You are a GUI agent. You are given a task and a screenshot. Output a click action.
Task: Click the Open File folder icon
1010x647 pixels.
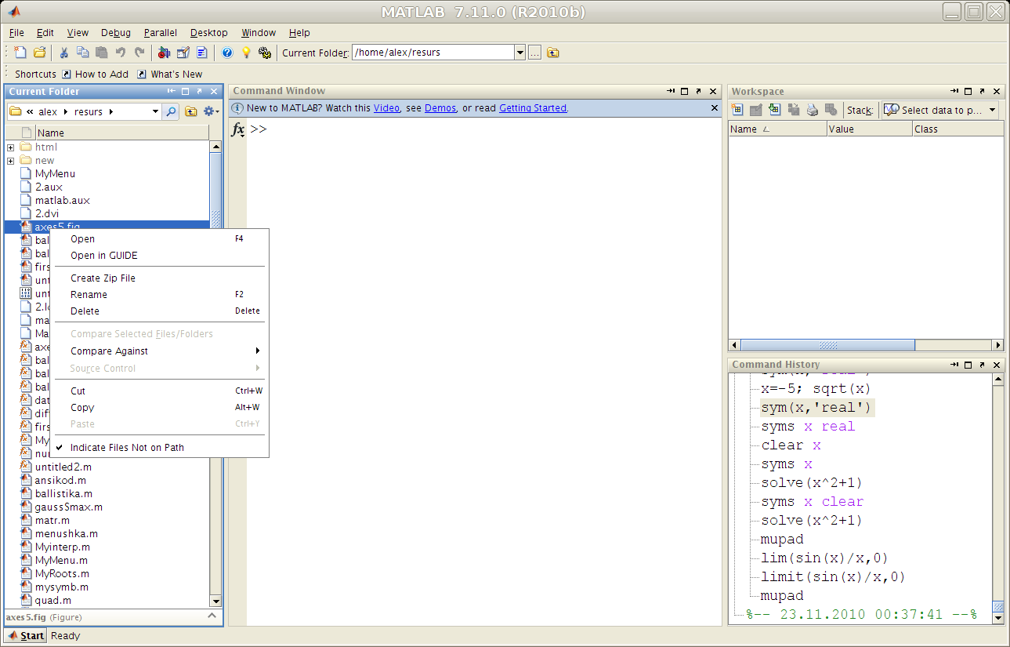point(39,53)
